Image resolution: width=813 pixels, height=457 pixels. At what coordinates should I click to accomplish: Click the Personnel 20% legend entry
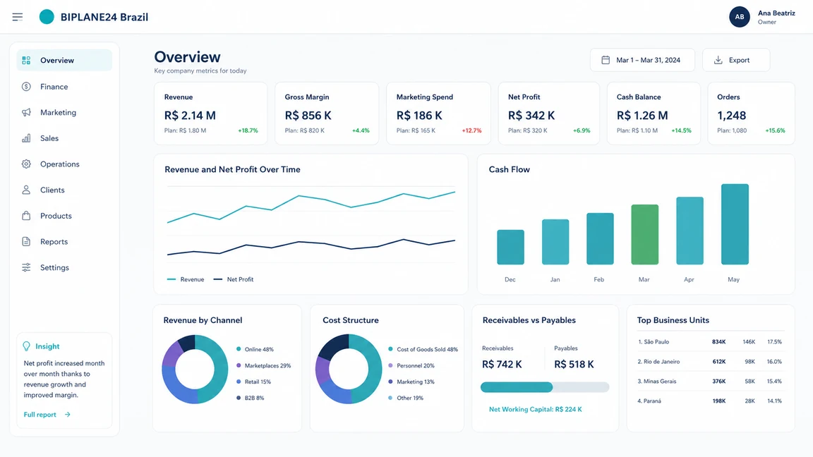(x=411, y=365)
